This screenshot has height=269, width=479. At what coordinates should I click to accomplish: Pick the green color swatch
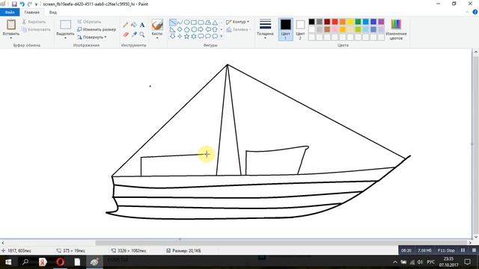pos(358,22)
